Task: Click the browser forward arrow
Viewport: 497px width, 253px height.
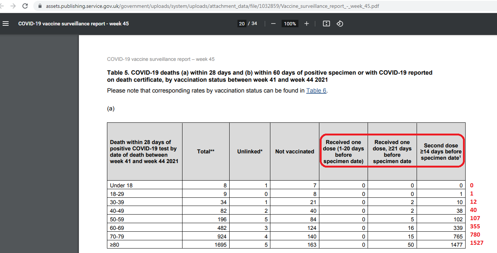Action: pyautogui.click(x=13, y=6)
